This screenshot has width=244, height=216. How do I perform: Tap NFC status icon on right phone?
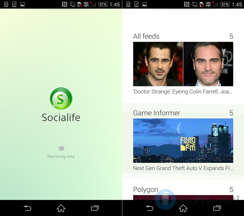(x=186, y=4)
